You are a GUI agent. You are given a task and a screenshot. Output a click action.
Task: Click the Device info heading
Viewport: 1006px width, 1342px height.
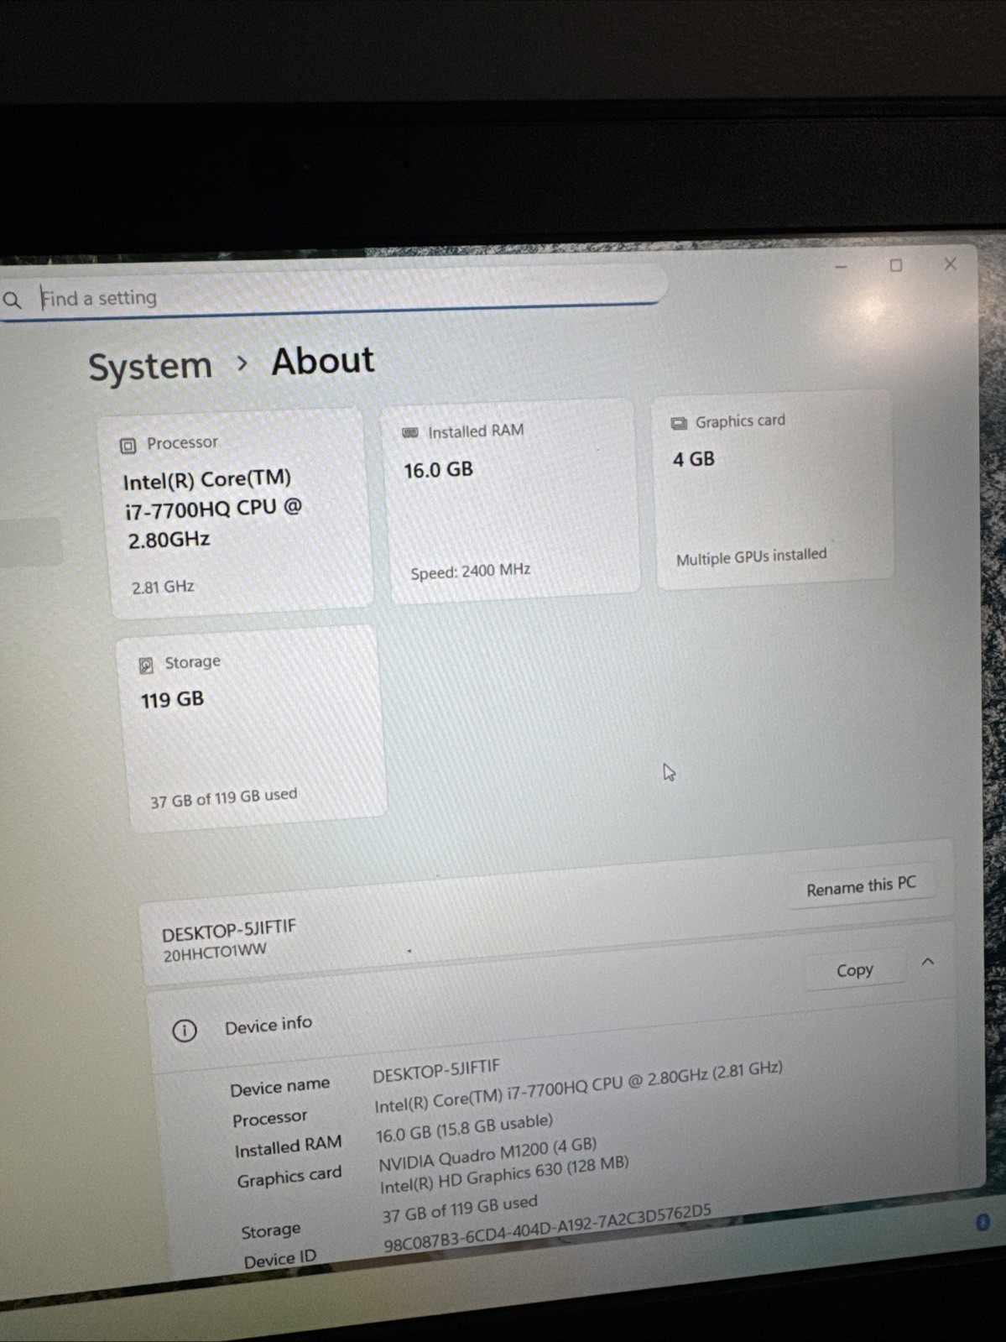[268, 1025]
